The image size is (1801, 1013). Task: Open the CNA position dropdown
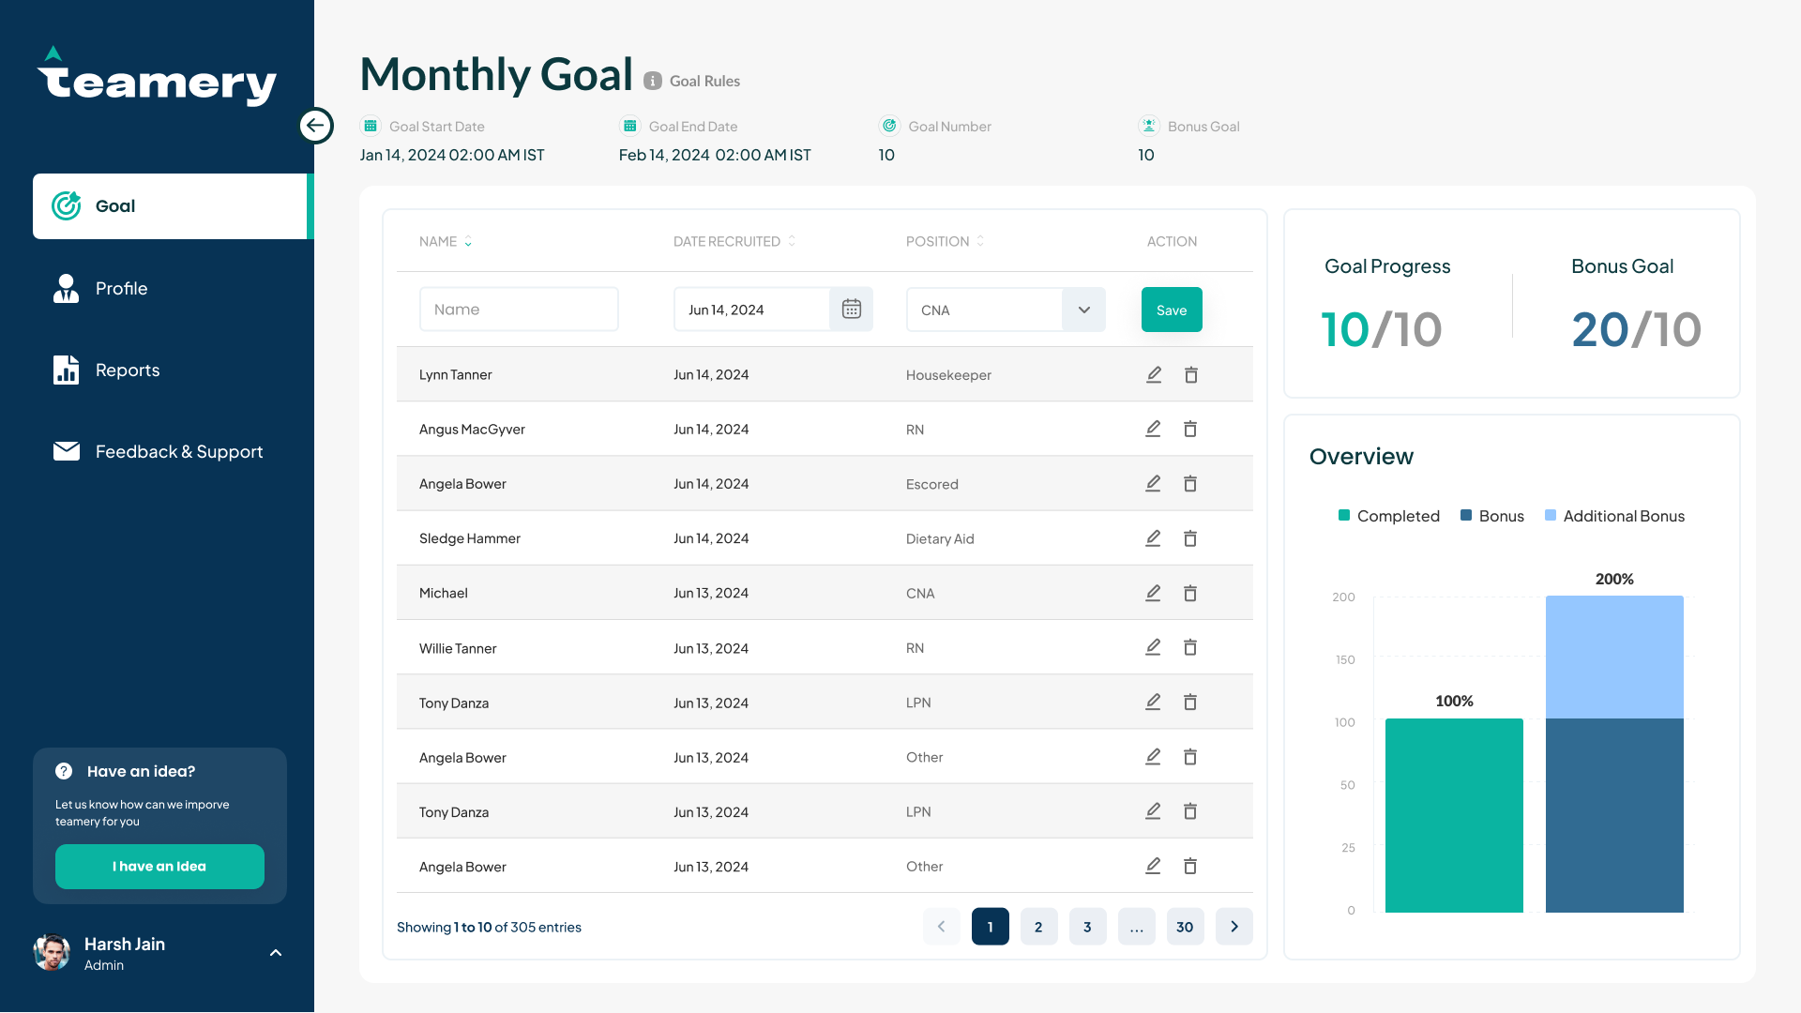pyautogui.click(x=1083, y=310)
